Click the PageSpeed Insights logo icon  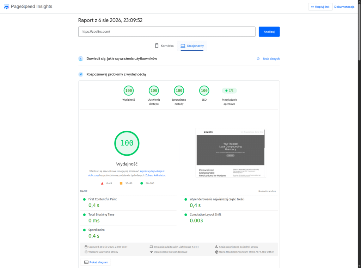tap(7, 7)
